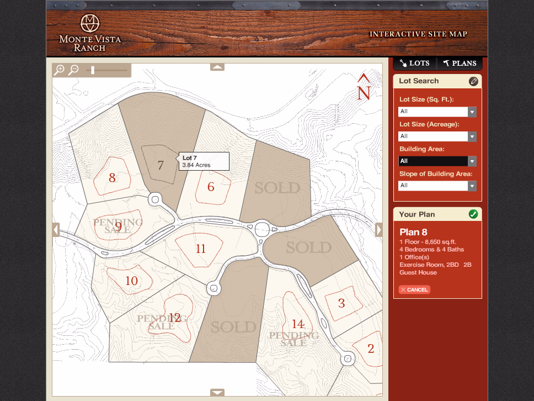This screenshot has width=534, height=401.
Task: Click the Plan 8 heading
Action: point(413,232)
